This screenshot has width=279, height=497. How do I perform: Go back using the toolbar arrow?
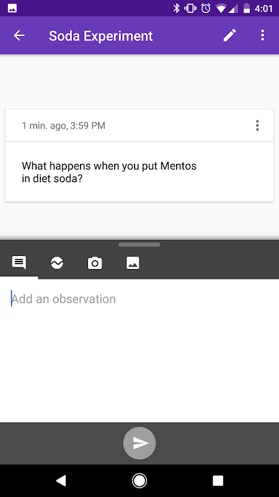click(x=19, y=35)
